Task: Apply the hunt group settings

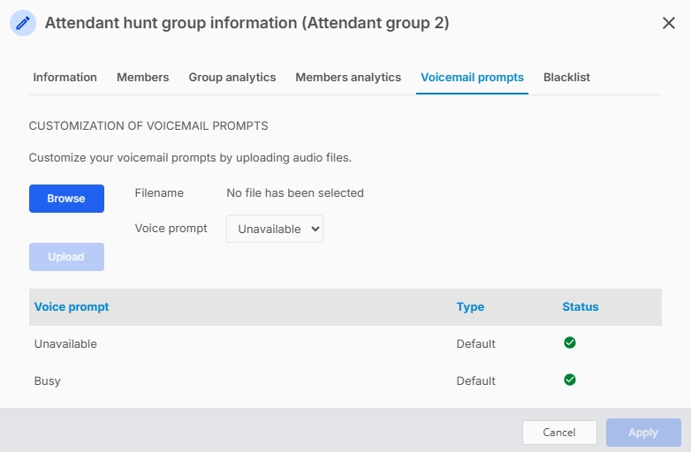Action: point(643,433)
